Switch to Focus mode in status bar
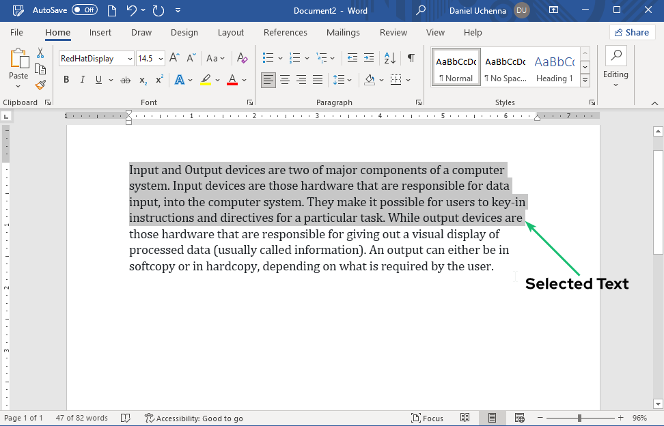Screen dimensions: 664x426 (x=428, y=418)
